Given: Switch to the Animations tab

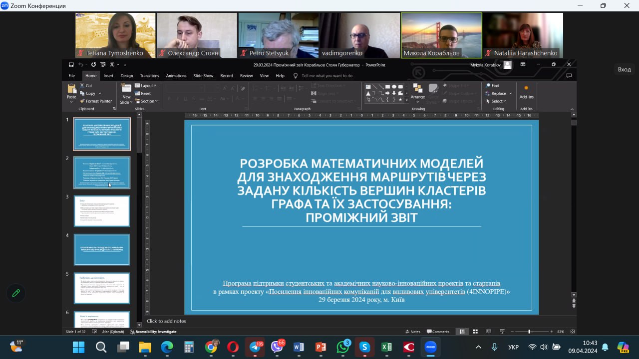Looking at the screenshot, I should tap(176, 76).
